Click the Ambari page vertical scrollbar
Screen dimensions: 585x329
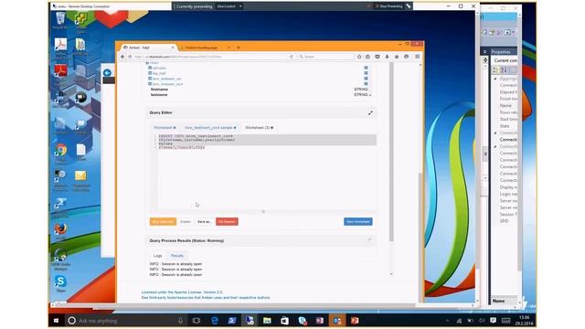tap(391, 153)
